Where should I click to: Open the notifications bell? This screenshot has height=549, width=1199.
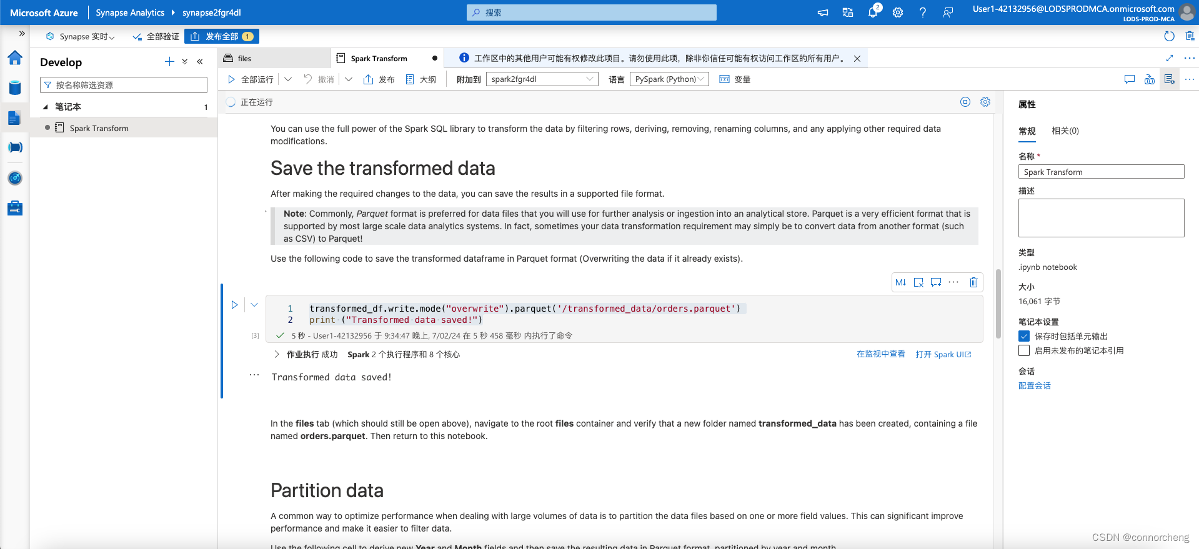(873, 12)
